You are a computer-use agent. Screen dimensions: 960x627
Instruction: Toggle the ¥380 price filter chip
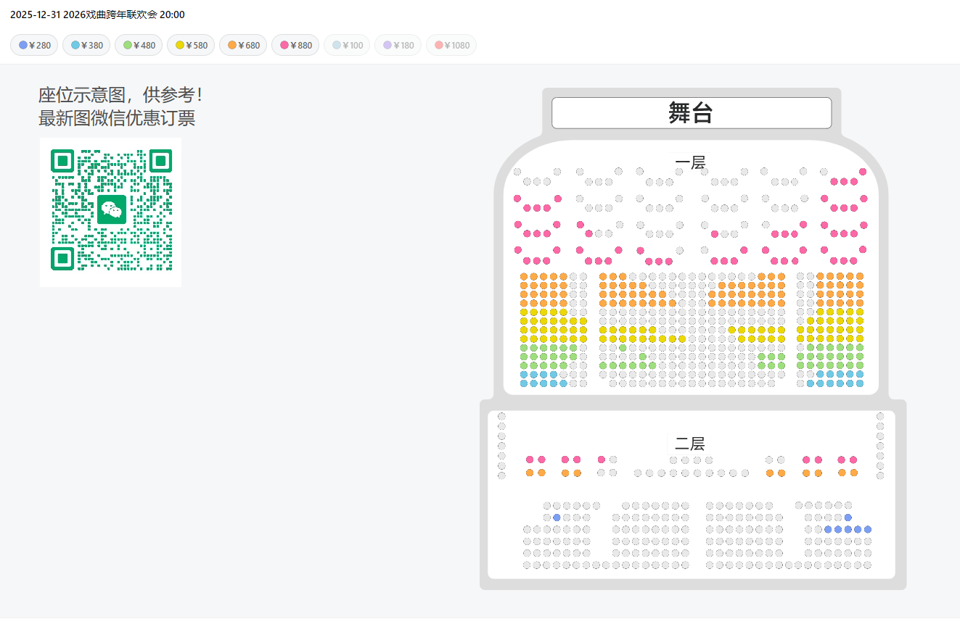[88, 46]
